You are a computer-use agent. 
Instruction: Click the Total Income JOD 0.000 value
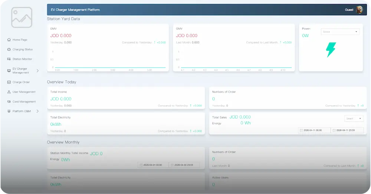(61, 99)
